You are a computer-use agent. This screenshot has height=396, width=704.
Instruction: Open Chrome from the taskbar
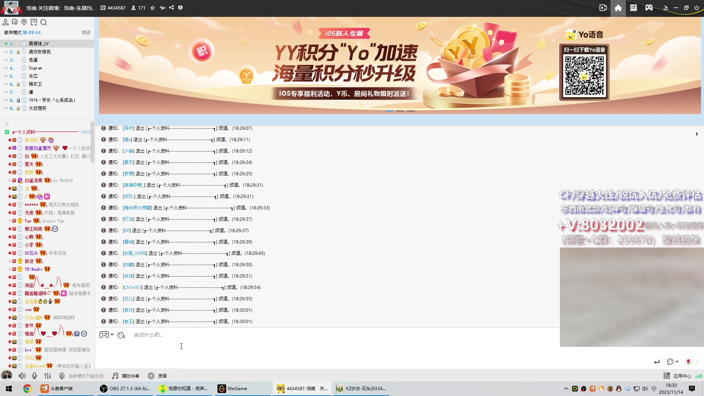click(27, 389)
